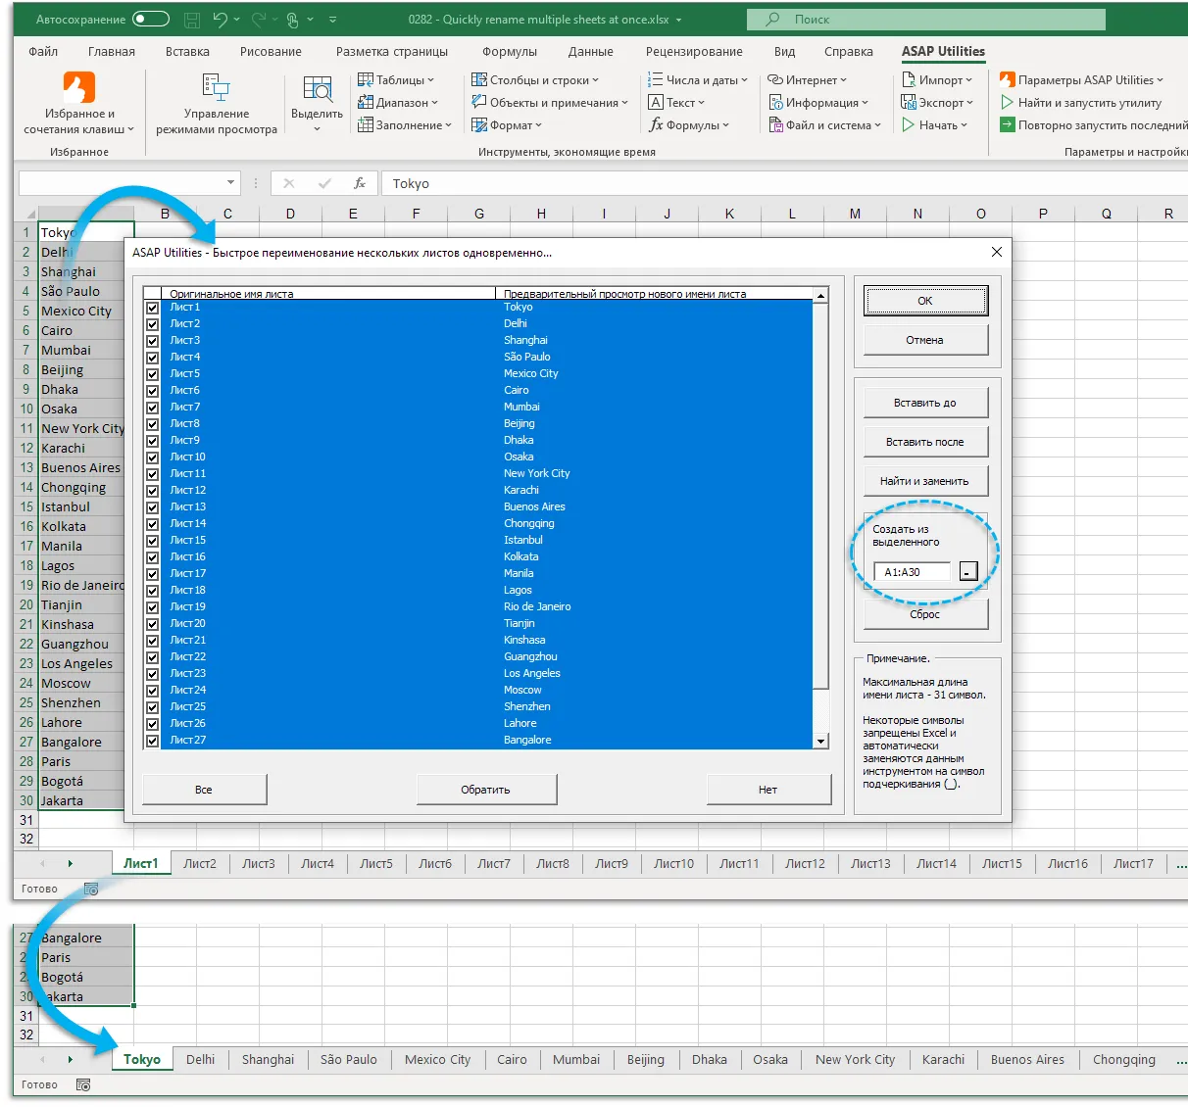Switch to the Вставка ribbon tab
The width and height of the screenshot is (1188, 1107).
pyautogui.click(x=187, y=52)
